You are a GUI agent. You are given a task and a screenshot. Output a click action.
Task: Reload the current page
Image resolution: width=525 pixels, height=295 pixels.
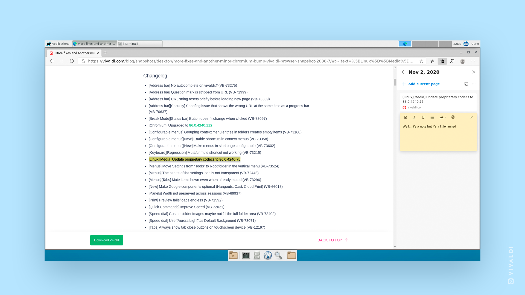tap(72, 61)
